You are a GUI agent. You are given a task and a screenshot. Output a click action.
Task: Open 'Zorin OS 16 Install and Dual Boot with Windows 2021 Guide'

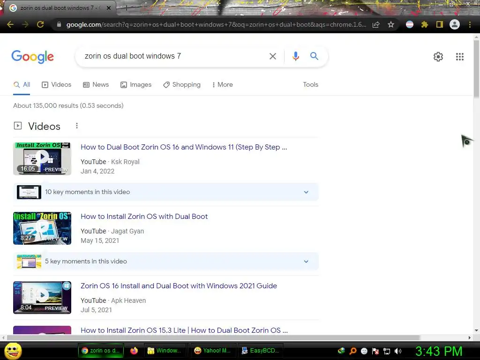coord(179,285)
